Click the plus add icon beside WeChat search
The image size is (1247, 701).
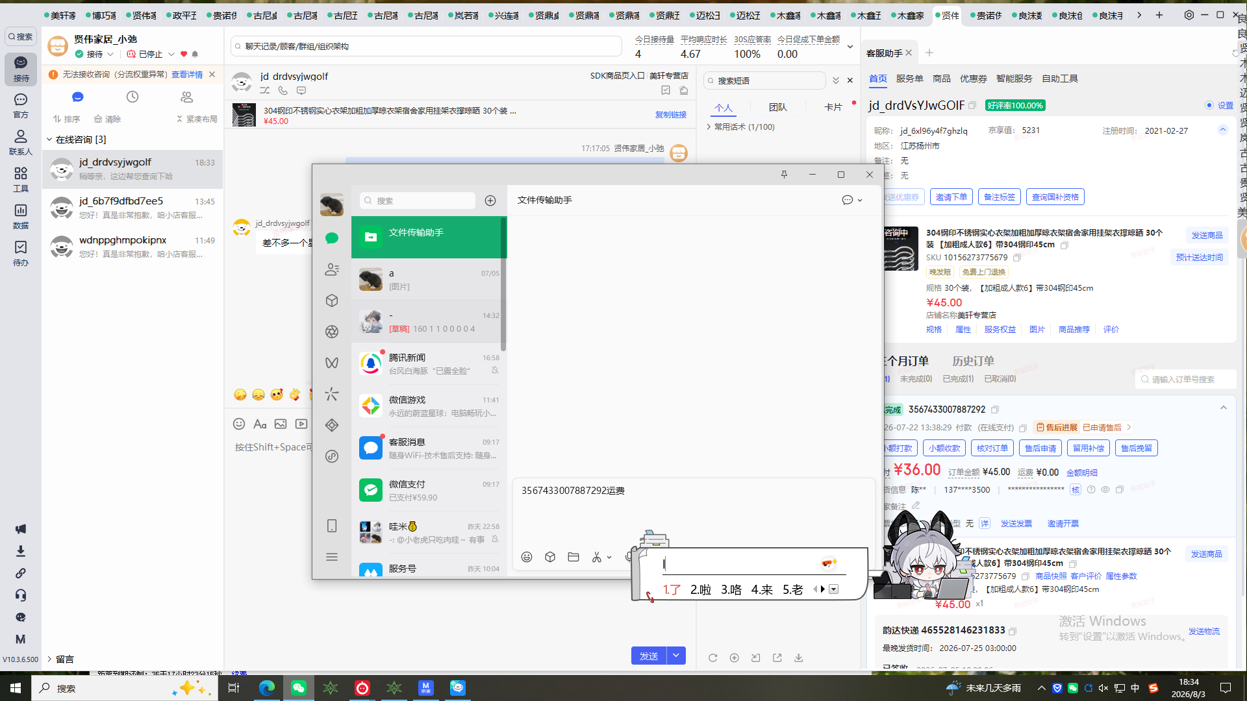(490, 201)
